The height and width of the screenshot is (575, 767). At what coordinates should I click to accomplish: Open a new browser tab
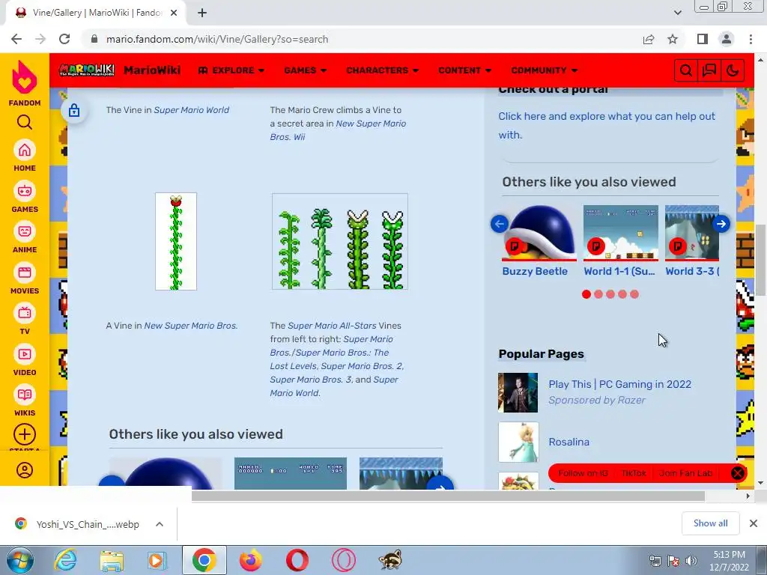click(x=202, y=13)
